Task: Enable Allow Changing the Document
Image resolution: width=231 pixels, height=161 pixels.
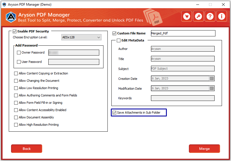Action: pos(16,81)
